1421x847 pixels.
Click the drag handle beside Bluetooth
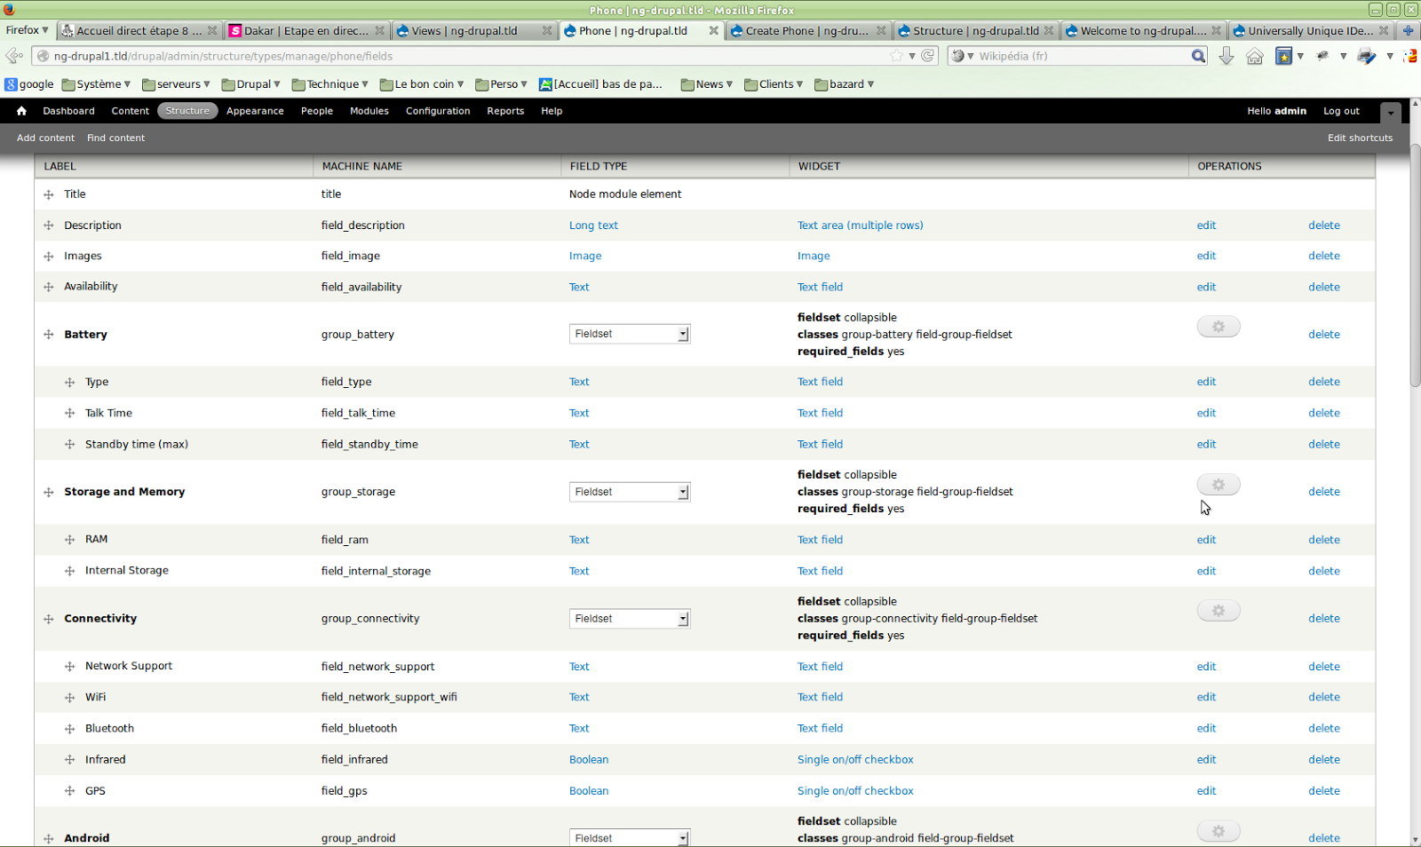70,729
